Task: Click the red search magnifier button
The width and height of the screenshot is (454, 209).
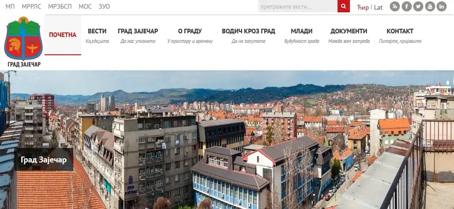Action: 343,6
